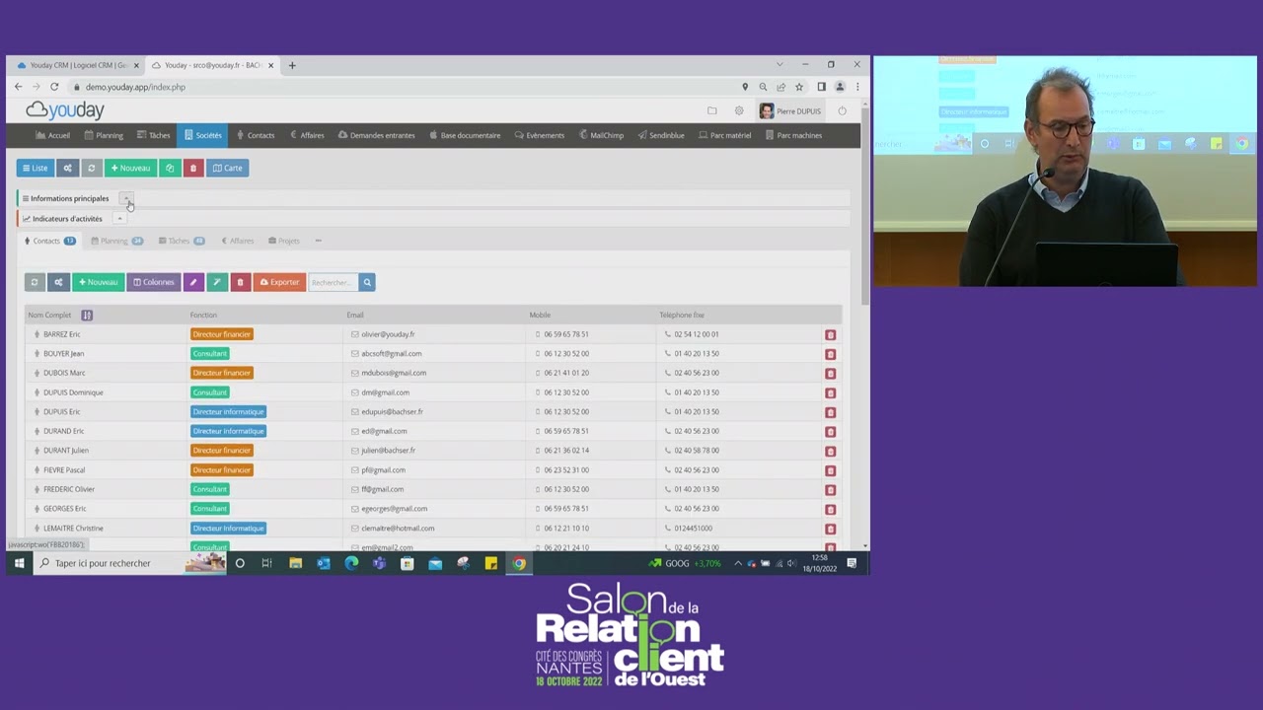Click the sort icon beside Nom Complet
This screenshot has height=710, width=1263.
pyautogui.click(x=87, y=315)
